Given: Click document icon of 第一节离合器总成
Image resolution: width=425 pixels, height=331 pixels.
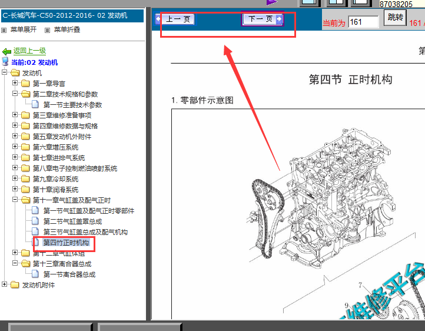Looking at the screenshot, I should tap(35, 273).
